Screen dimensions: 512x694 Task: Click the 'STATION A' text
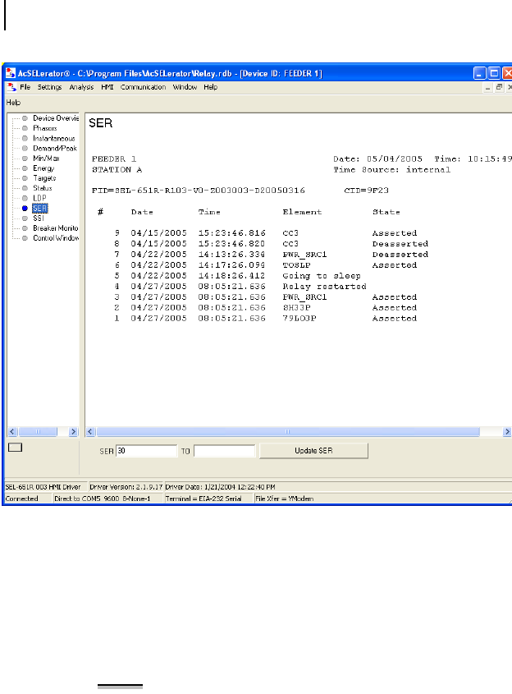pos(117,169)
